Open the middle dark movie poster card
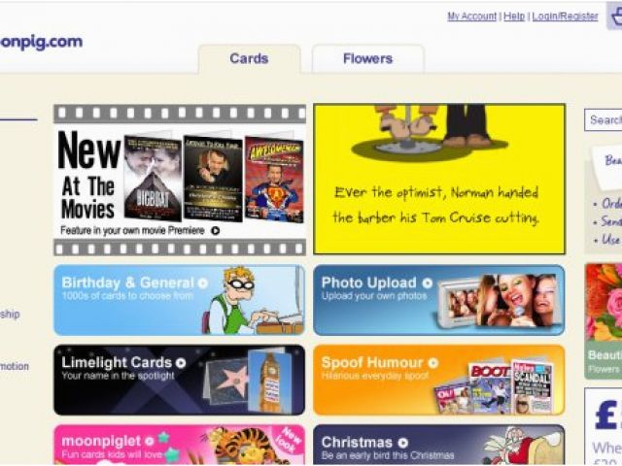 213,179
